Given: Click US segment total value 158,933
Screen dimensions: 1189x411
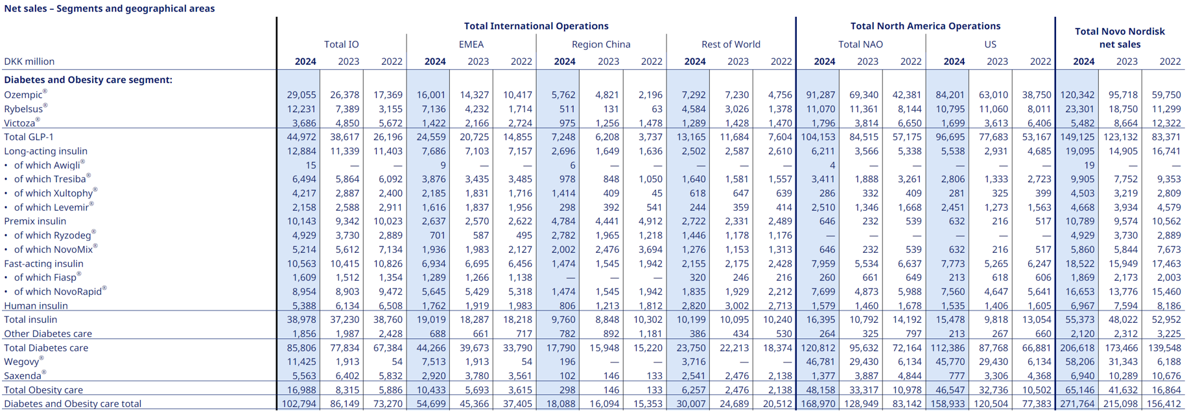Looking at the screenshot, I should (948, 404).
